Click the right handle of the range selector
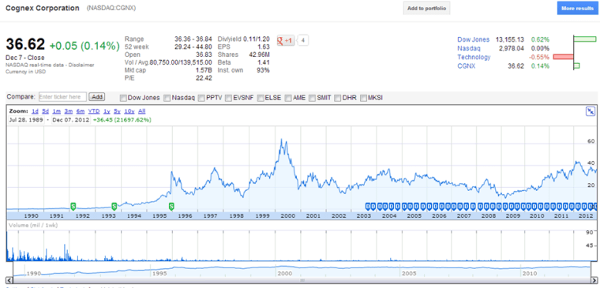Image resolution: width=600 pixels, height=288 pixels. point(594,281)
